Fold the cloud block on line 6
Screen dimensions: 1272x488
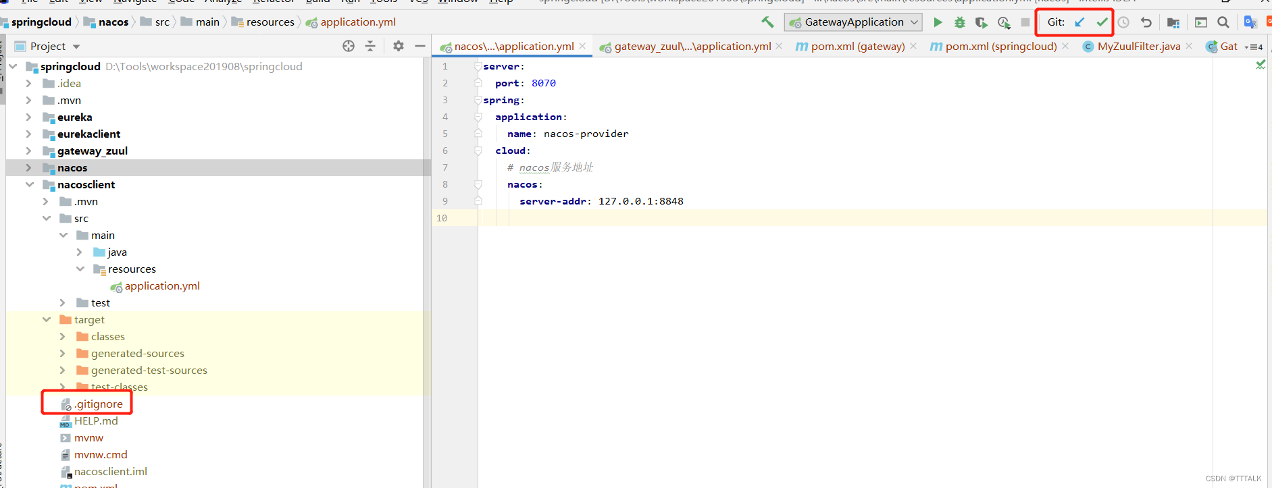click(x=478, y=151)
